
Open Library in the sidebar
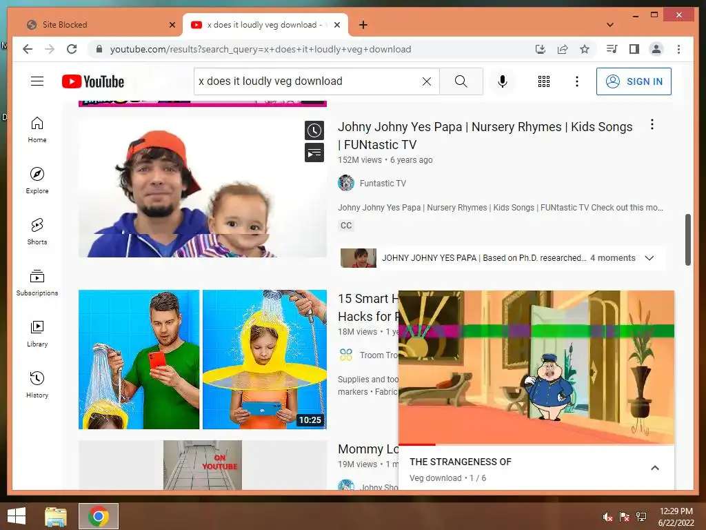[x=37, y=333]
